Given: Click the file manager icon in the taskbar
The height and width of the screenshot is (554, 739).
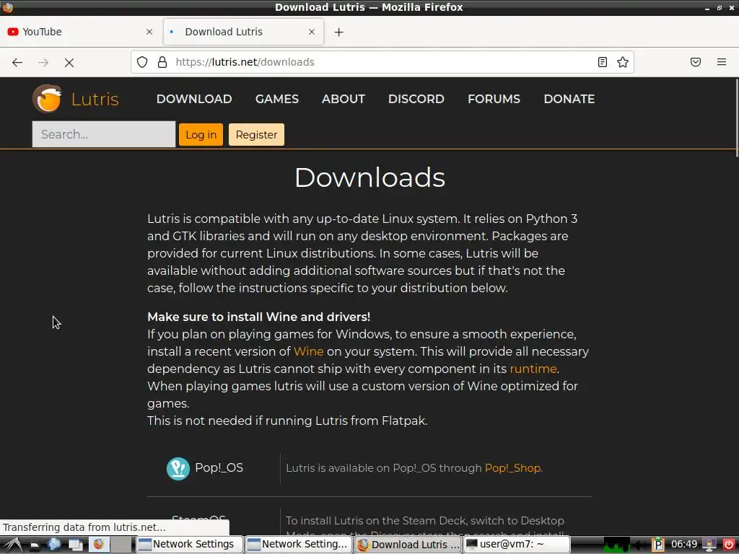Looking at the screenshot, I should (35, 545).
